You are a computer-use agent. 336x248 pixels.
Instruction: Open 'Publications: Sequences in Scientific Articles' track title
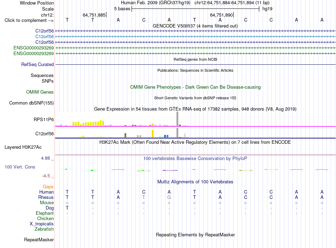195,70
